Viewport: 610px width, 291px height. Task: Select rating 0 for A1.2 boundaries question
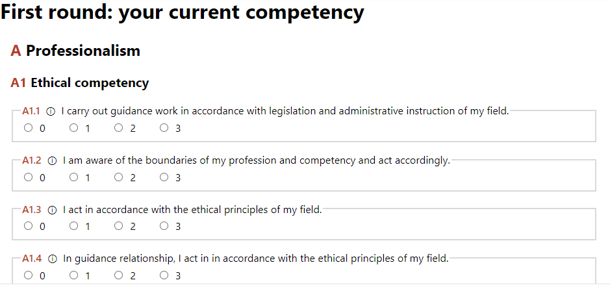point(28,177)
